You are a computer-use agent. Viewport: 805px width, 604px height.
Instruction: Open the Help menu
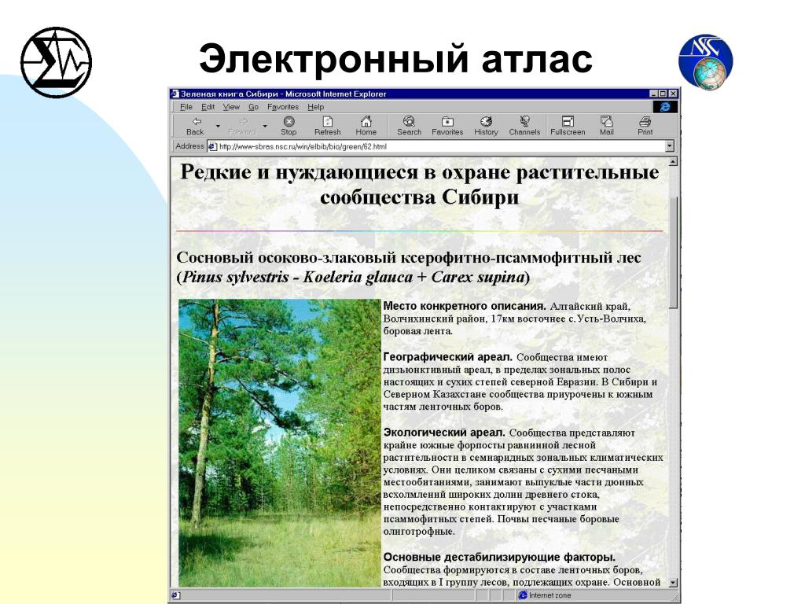(316, 107)
